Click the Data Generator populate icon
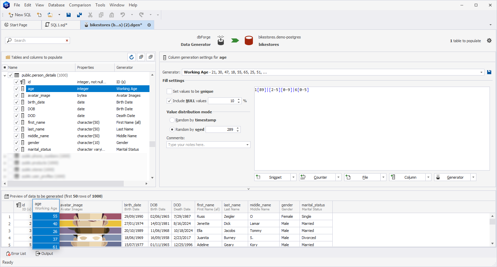This screenshot has width=497, height=267. pos(221,40)
